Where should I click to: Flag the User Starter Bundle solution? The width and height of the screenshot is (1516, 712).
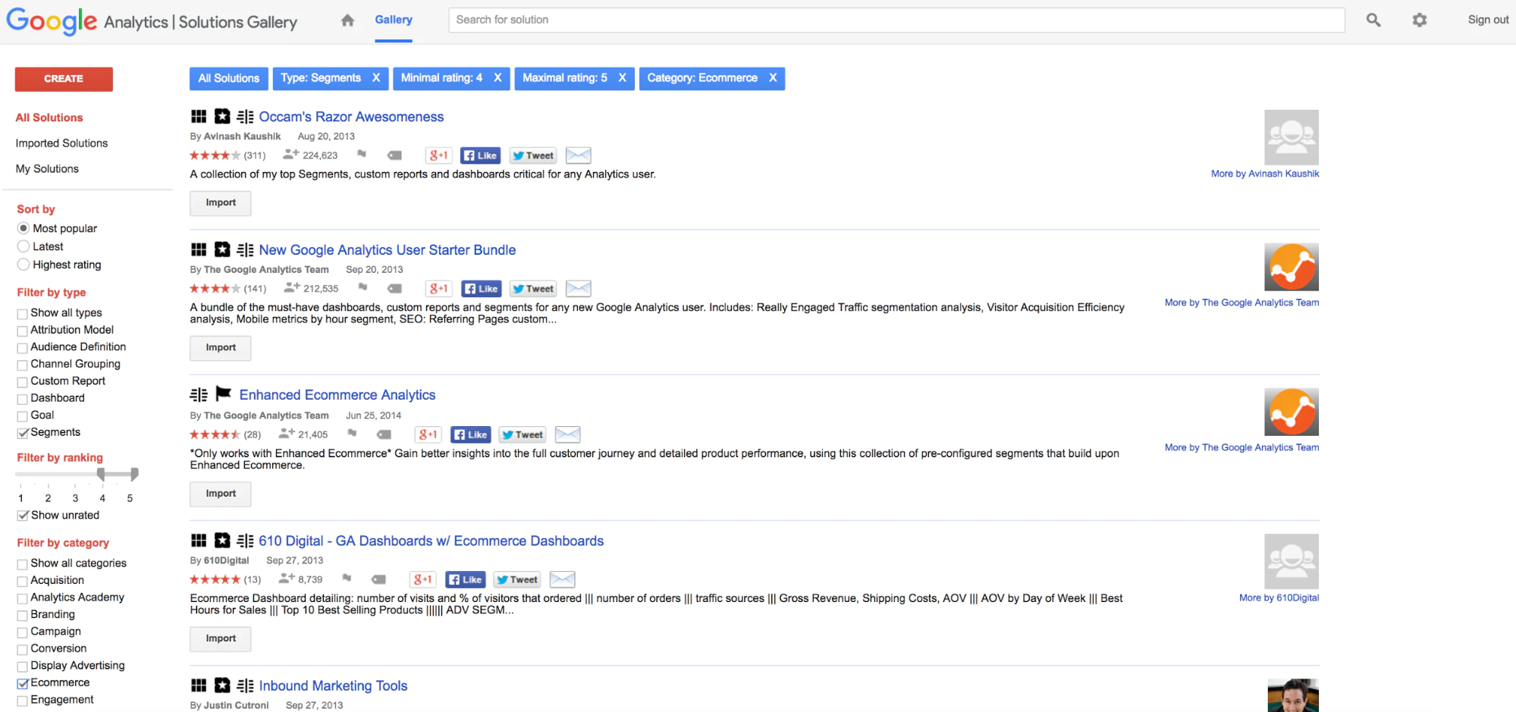pos(363,287)
